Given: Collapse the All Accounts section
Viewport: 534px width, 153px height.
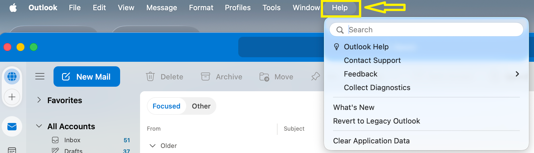Looking at the screenshot, I should pyautogui.click(x=39, y=126).
